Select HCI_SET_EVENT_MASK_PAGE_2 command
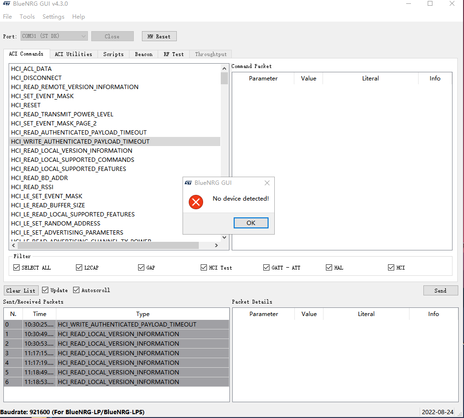This screenshot has height=418, width=464. pyautogui.click(x=115, y=124)
